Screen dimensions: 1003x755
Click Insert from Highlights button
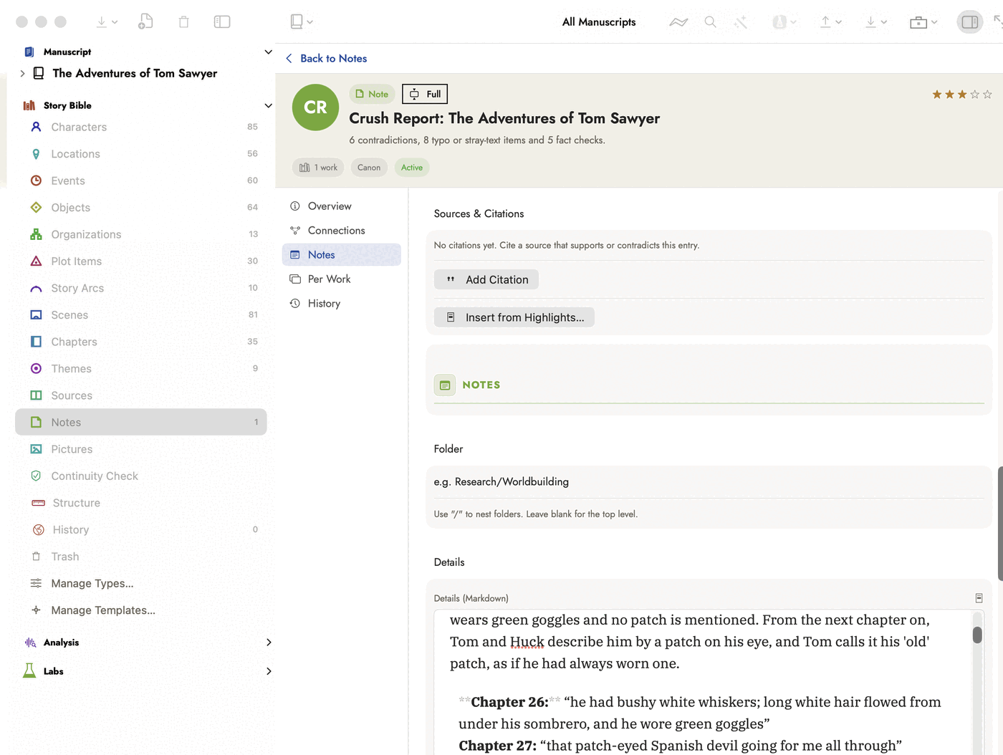(x=514, y=317)
